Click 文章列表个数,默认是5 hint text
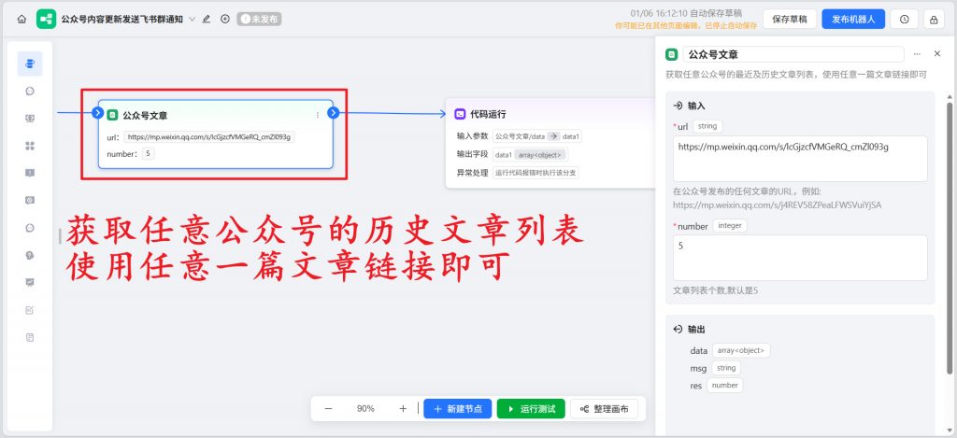 716,290
